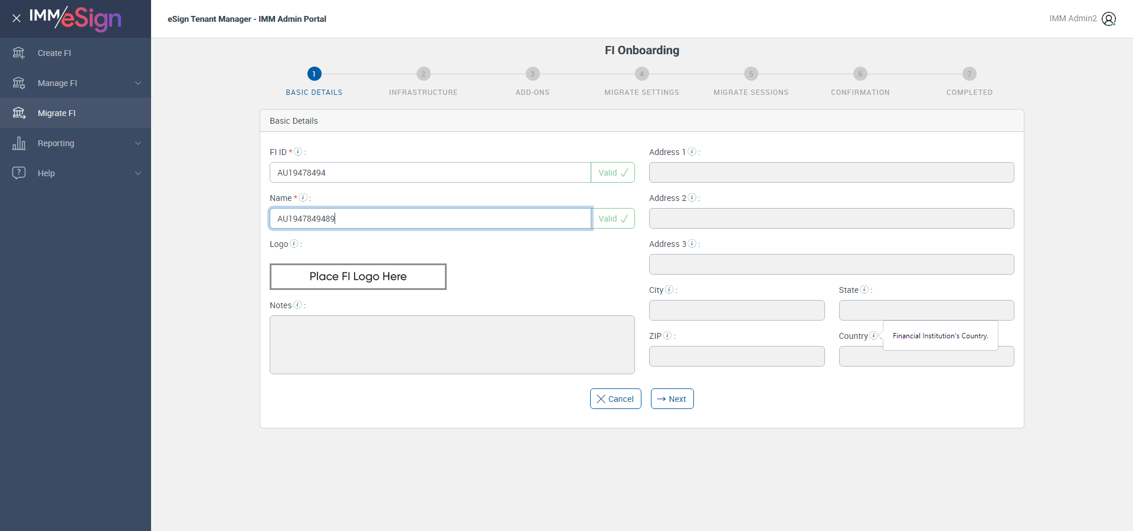This screenshot has height=531, width=1133.
Task: Open the IMM Admin2 user profile icon
Action: click(1109, 19)
